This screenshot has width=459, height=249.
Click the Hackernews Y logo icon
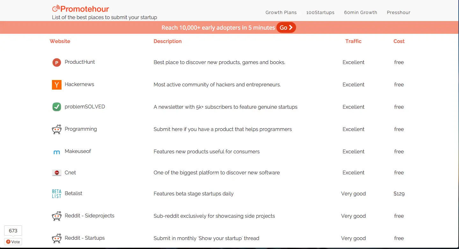pos(56,85)
